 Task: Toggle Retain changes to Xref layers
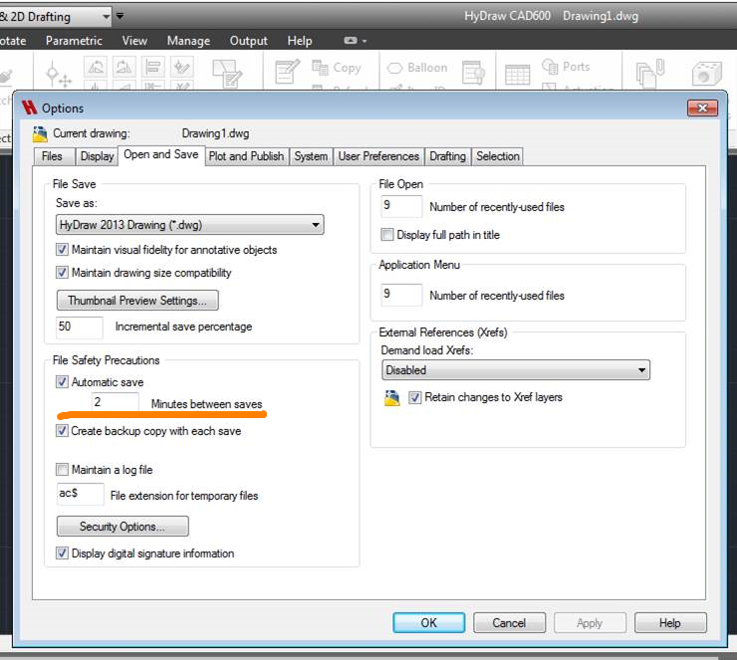pos(415,397)
